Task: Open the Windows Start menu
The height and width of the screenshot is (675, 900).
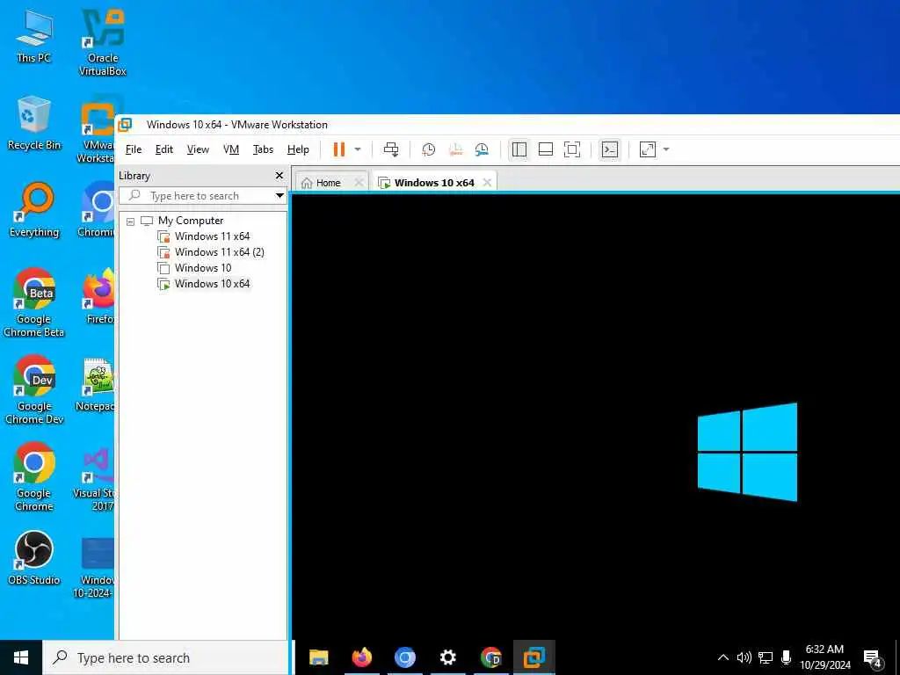Action: (x=21, y=657)
